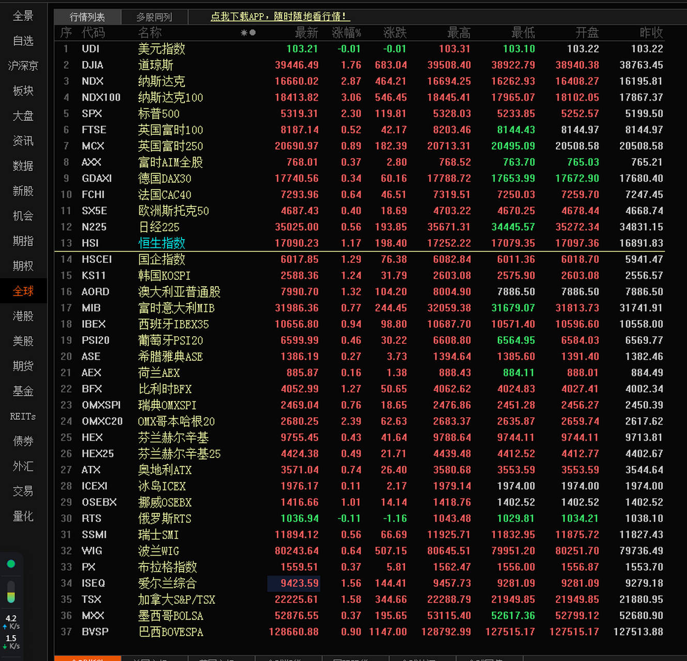
Task: Open 资讯 in the left sidebar
Action: point(23,141)
